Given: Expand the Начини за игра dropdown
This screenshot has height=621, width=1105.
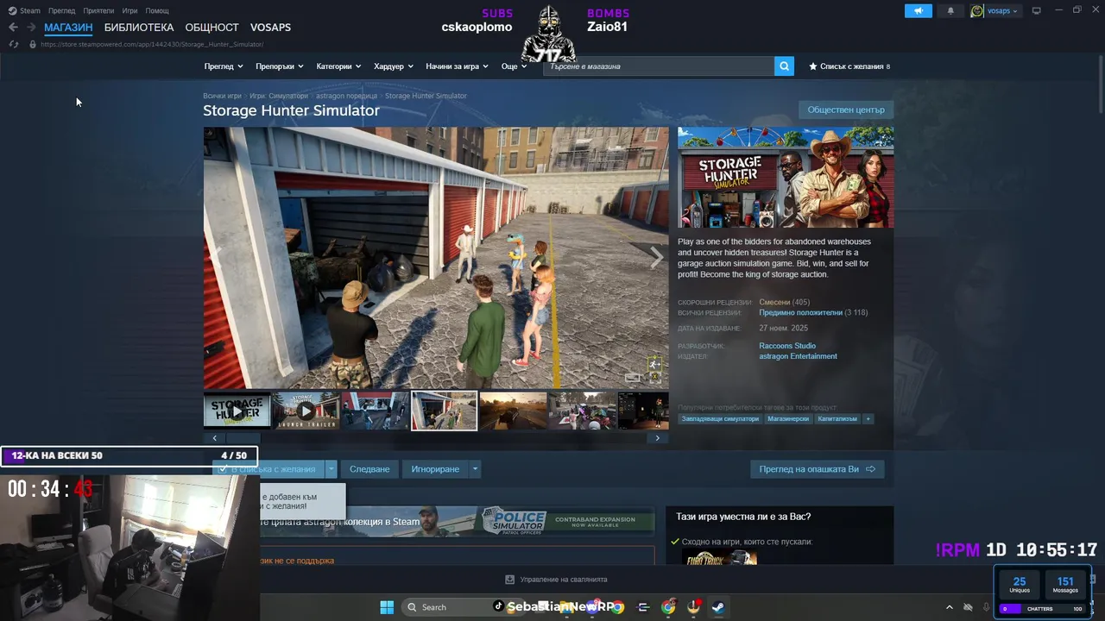Looking at the screenshot, I should point(457,66).
